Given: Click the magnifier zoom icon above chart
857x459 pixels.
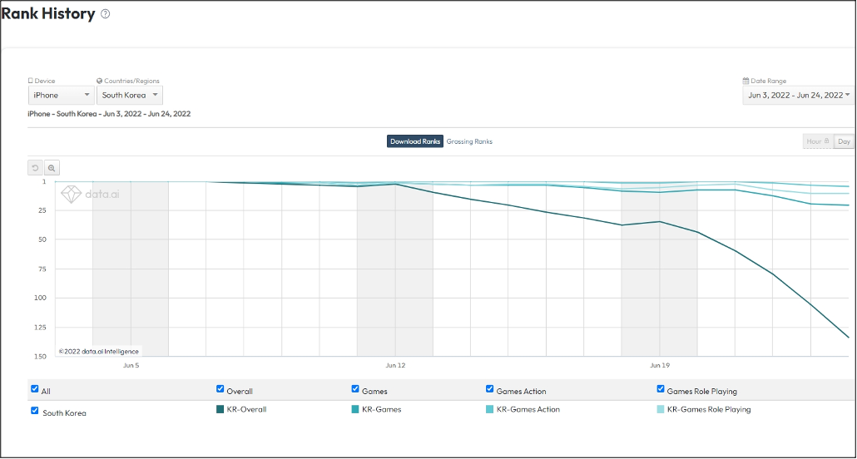Looking at the screenshot, I should click(52, 167).
